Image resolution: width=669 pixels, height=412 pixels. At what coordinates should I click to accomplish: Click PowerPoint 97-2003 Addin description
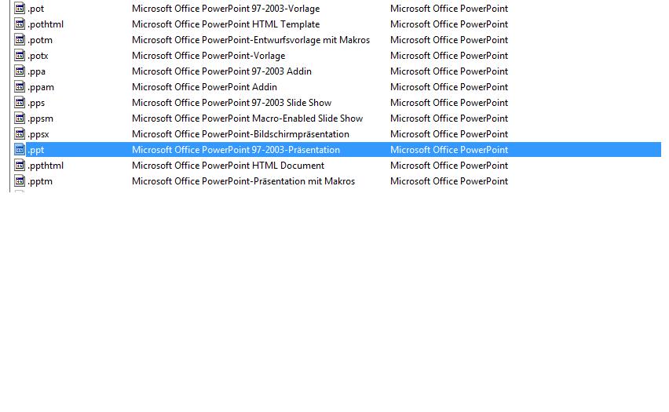pos(221,71)
